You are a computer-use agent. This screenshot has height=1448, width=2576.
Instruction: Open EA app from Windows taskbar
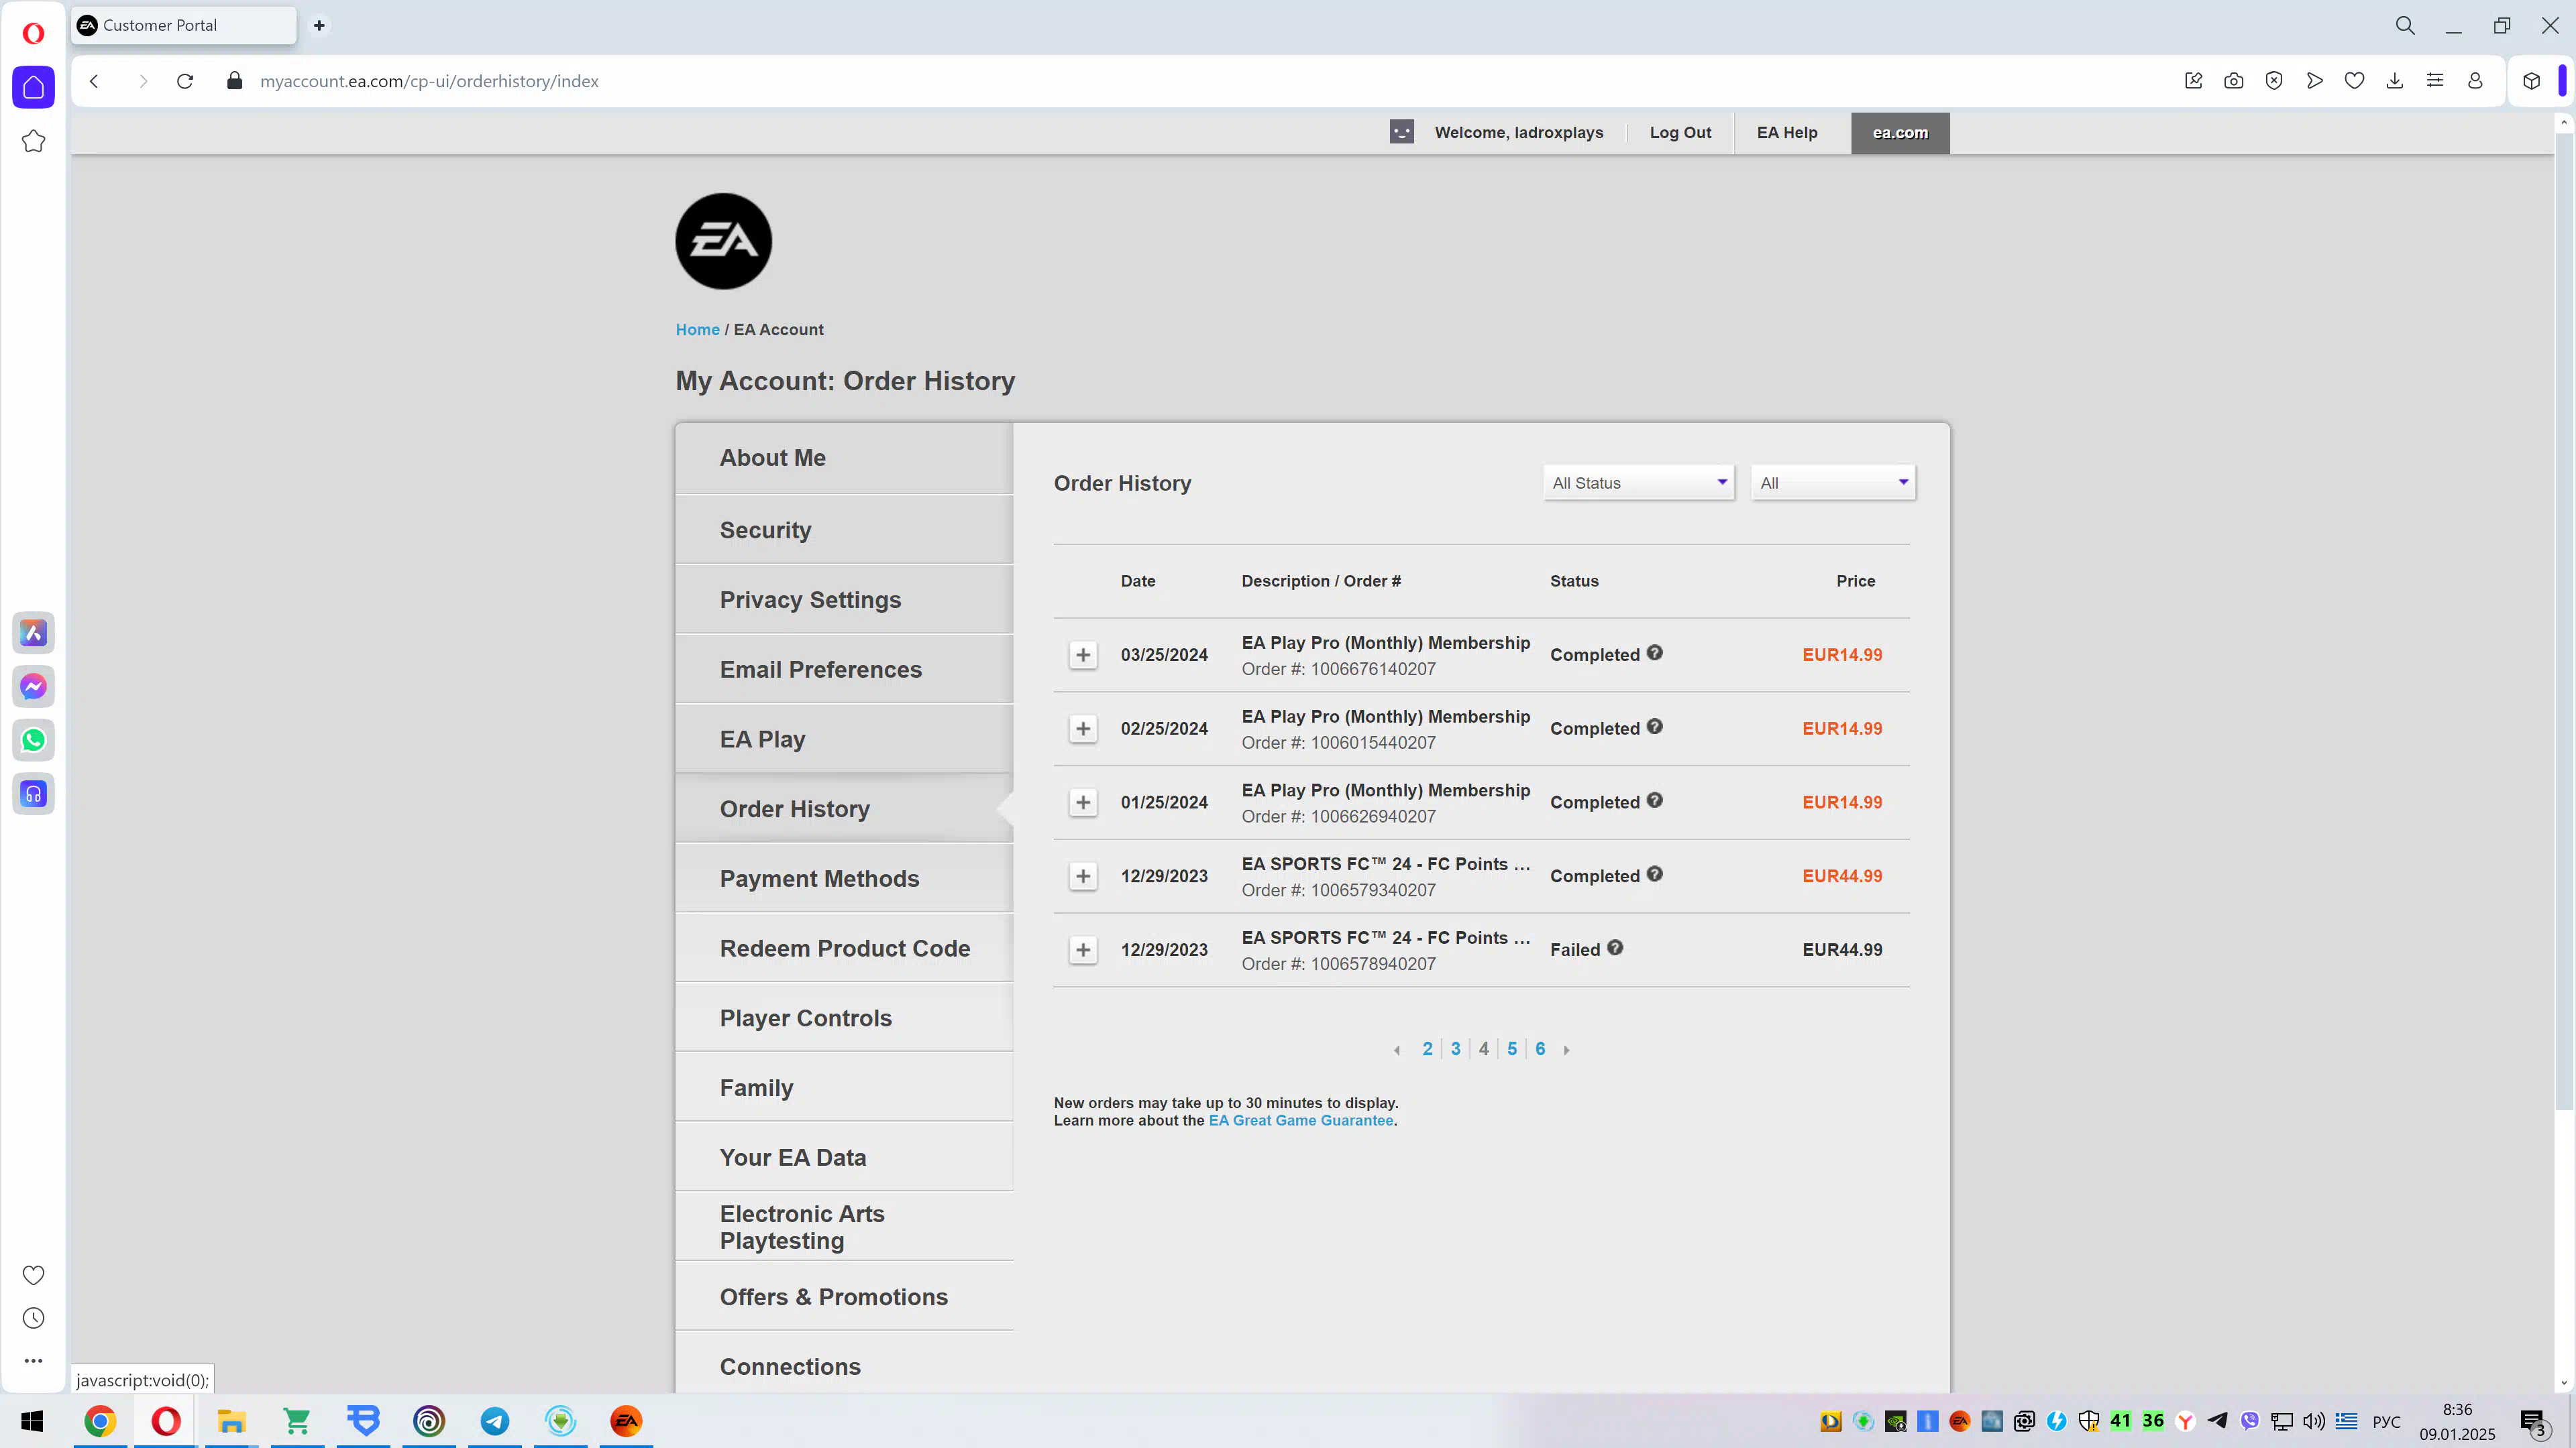pyautogui.click(x=626, y=1421)
